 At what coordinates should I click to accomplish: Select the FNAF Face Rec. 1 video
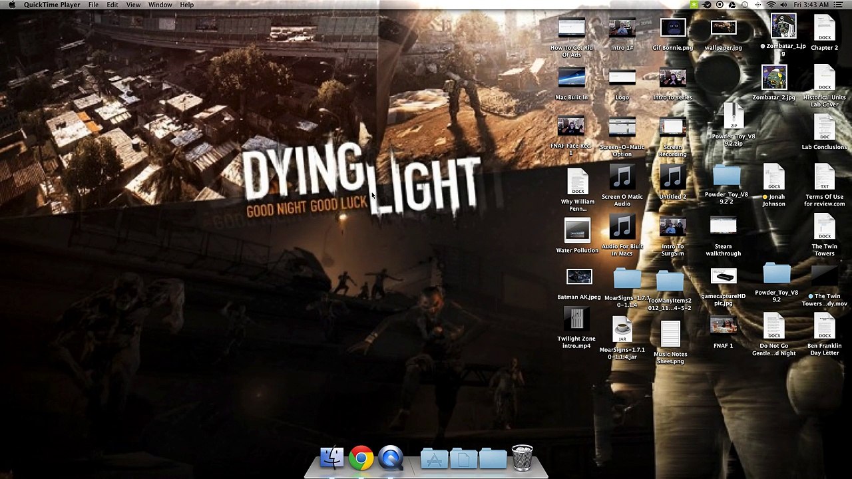coord(571,128)
